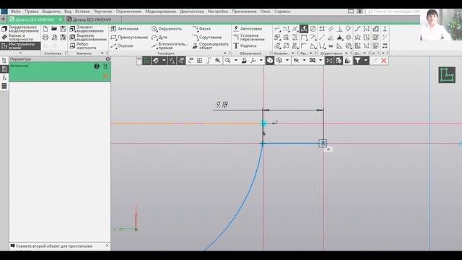Open the zoom magnifier dropdown arrow
Image resolution: width=462 pixels, height=260 pixels.
[x=236, y=61]
